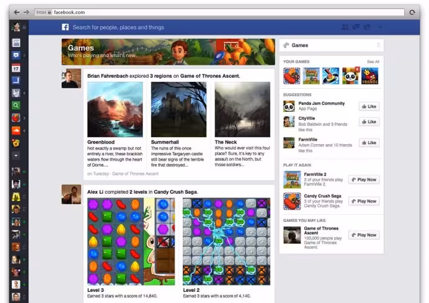Image resolution: width=429 pixels, height=303 pixels.
Task: Click the browser back arrow
Action: pos(17,12)
